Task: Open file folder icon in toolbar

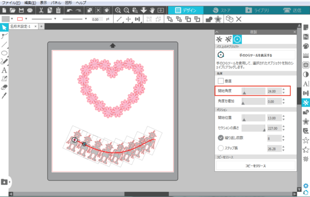Action: point(13,10)
